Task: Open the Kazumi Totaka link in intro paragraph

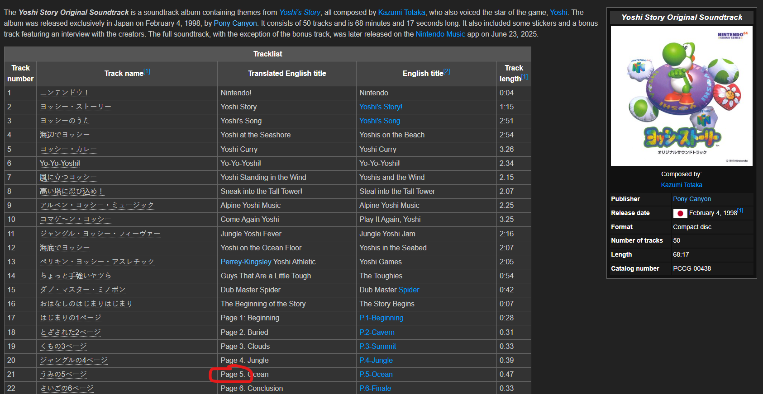Action: [401, 12]
